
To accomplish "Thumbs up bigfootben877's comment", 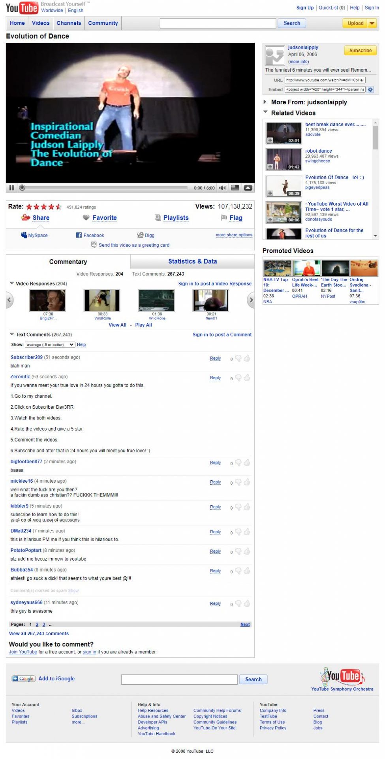I will [x=247, y=463].
